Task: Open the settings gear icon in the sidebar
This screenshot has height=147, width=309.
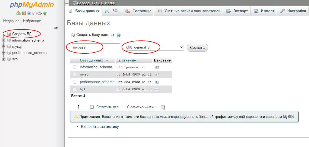Action: 40,13
